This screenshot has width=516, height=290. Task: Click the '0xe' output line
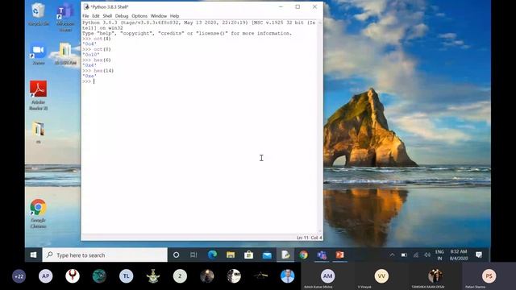point(89,76)
